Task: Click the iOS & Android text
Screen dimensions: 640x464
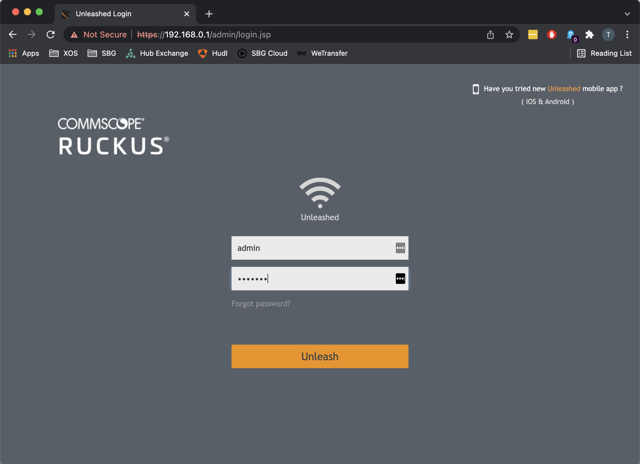Action: [x=548, y=102]
